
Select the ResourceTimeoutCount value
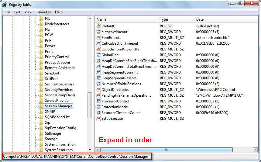click(x=121, y=113)
